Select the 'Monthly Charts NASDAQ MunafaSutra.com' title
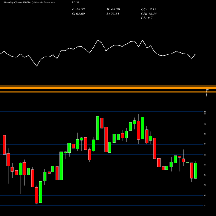This screenshot has width=216, height=216. tap(29, 3)
